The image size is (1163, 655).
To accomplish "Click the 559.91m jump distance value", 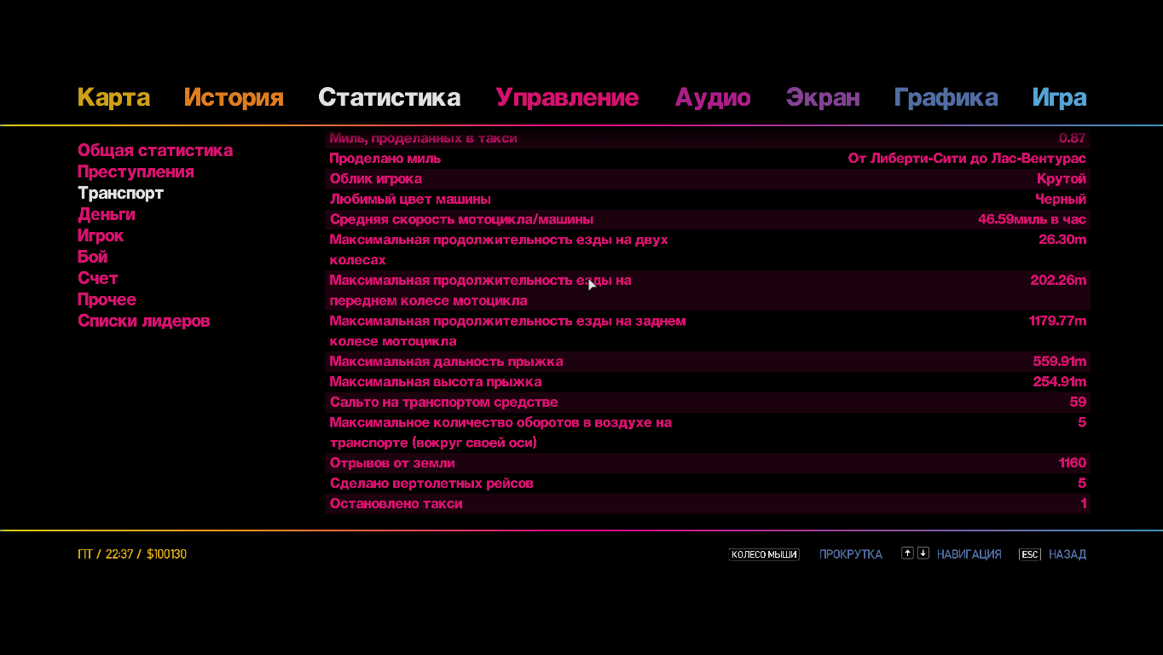I will point(1060,362).
